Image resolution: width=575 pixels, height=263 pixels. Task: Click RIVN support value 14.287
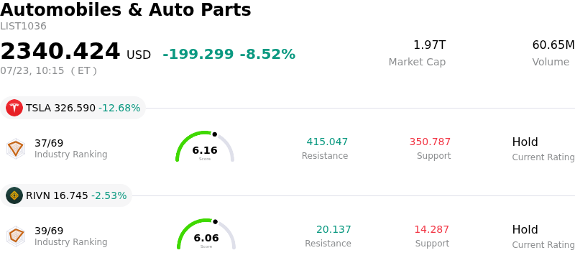432,229
